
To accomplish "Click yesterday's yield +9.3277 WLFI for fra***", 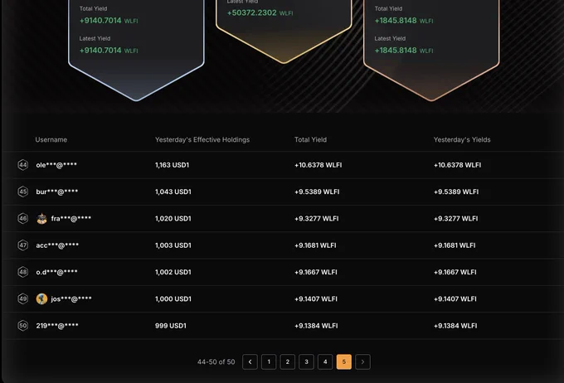I will 455,219.
